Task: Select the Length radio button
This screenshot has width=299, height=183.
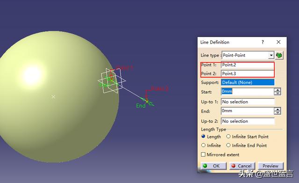Action: click(203, 136)
